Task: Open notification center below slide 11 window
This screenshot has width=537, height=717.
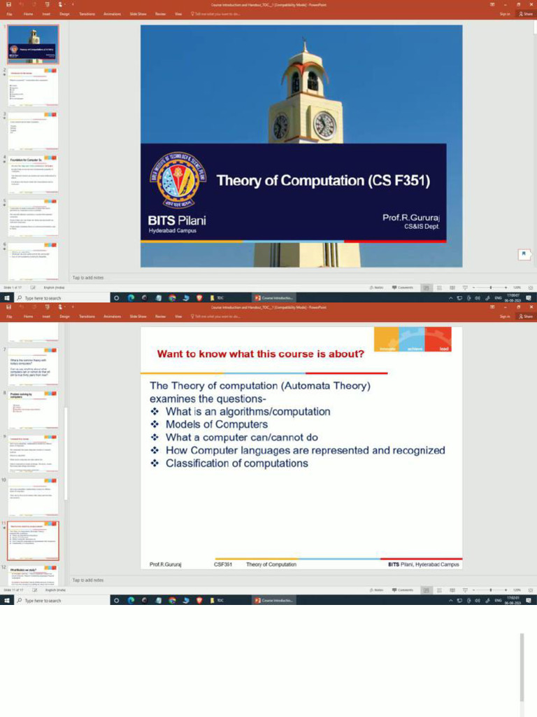Action: click(529, 600)
